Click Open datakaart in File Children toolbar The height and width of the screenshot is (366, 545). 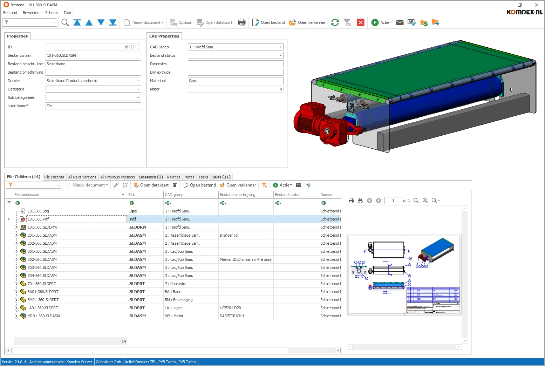click(x=151, y=185)
